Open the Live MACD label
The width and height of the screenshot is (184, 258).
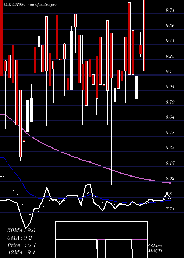coord(155,248)
